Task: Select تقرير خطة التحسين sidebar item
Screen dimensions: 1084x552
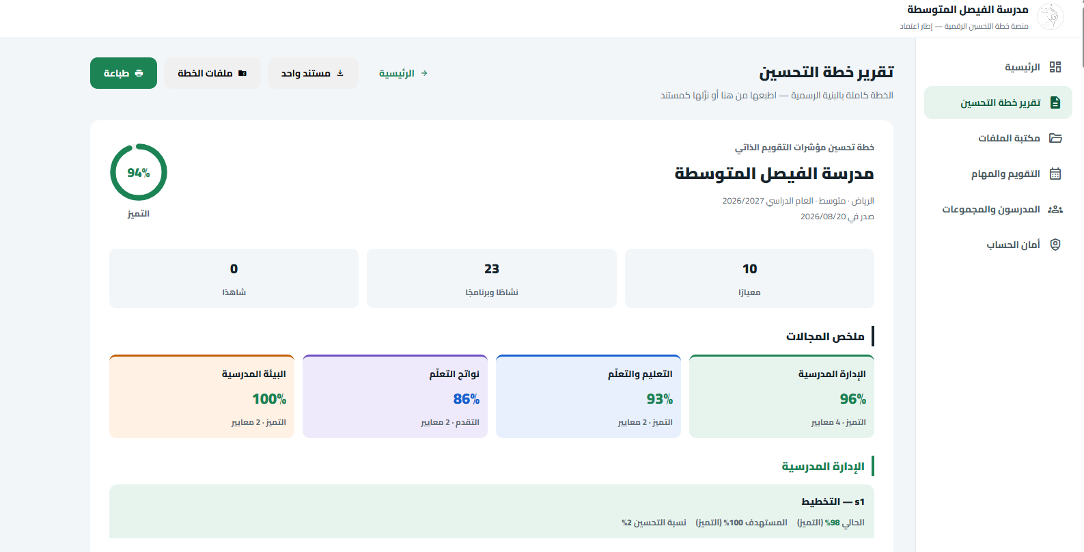Action: pos(998,102)
